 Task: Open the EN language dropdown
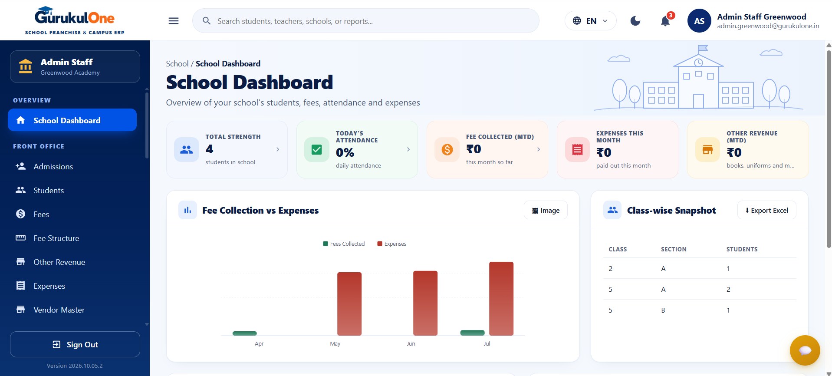(590, 21)
